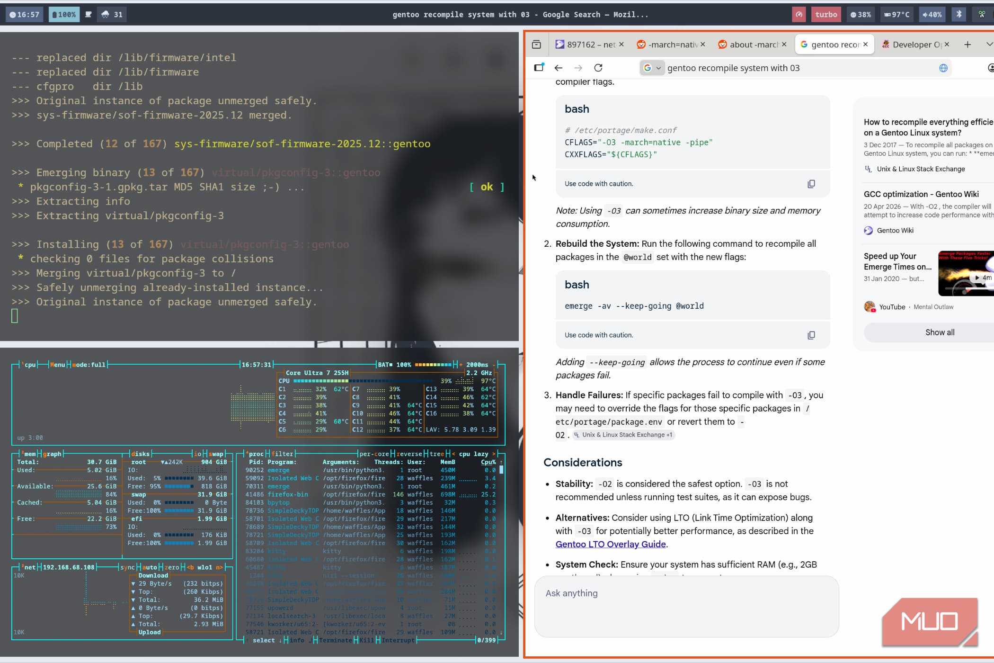
Task: Toggle tree view in btop proc box
Action: tap(436, 454)
